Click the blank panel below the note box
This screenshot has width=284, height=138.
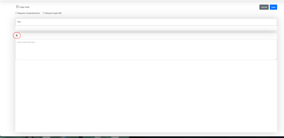[146, 96]
